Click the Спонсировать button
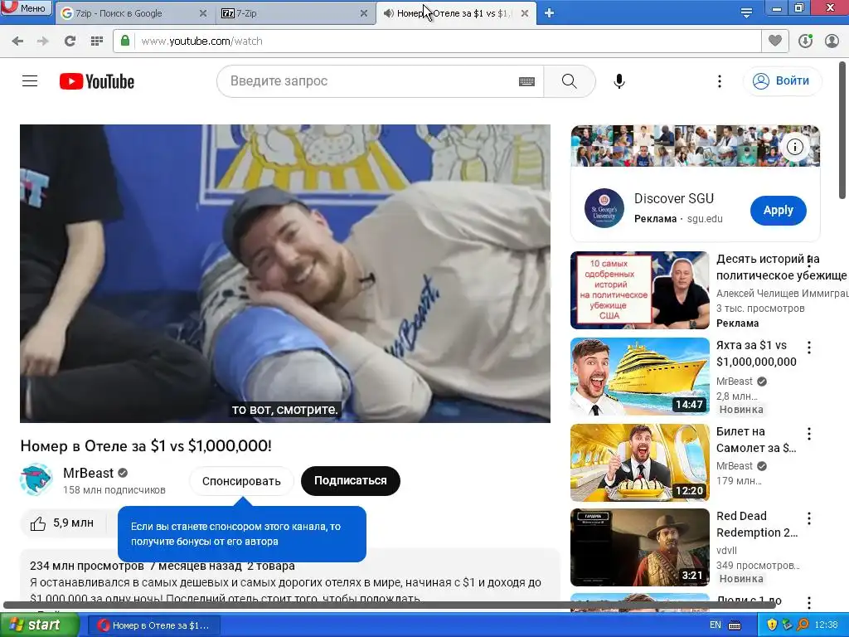The image size is (849, 637). pos(241,481)
